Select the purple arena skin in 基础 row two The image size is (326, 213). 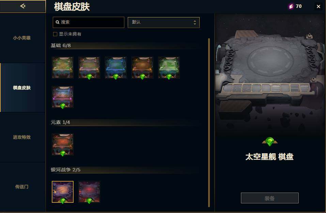(x=63, y=97)
